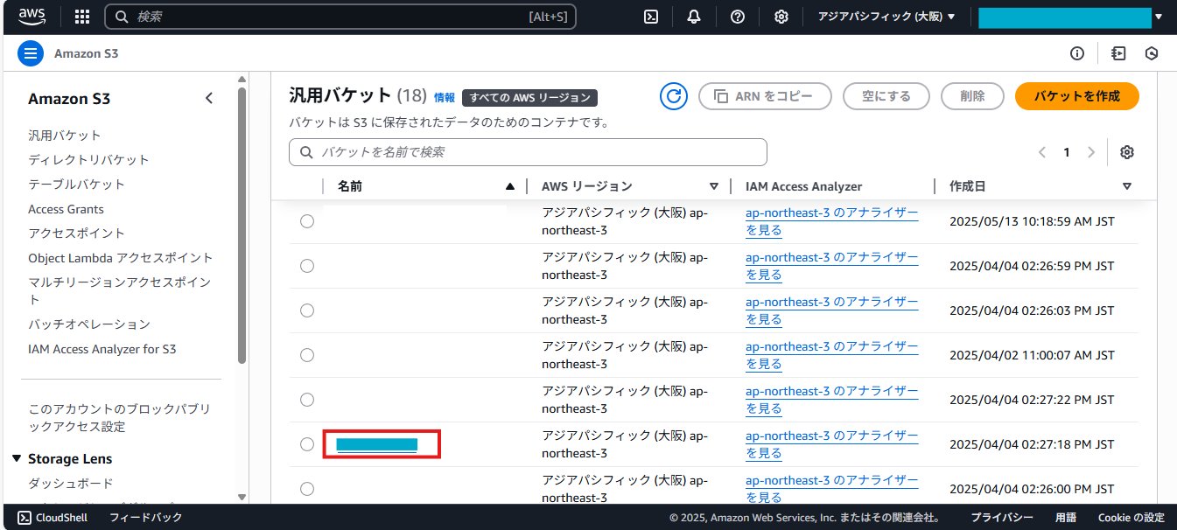Open block public access settings for account
Screen dimensions: 1177x530
point(119,418)
